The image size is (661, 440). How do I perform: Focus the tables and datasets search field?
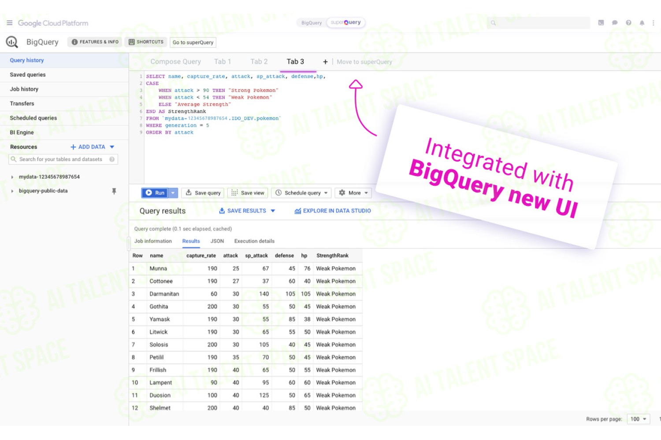(x=63, y=159)
